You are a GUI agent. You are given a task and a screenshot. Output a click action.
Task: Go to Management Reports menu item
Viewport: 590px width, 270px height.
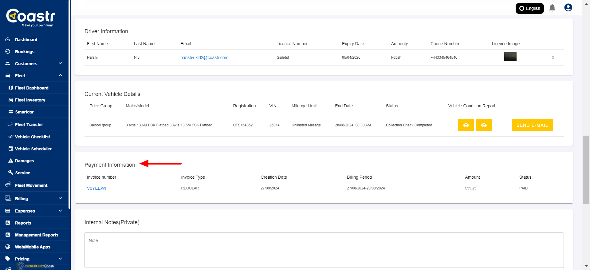click(37, 235)
